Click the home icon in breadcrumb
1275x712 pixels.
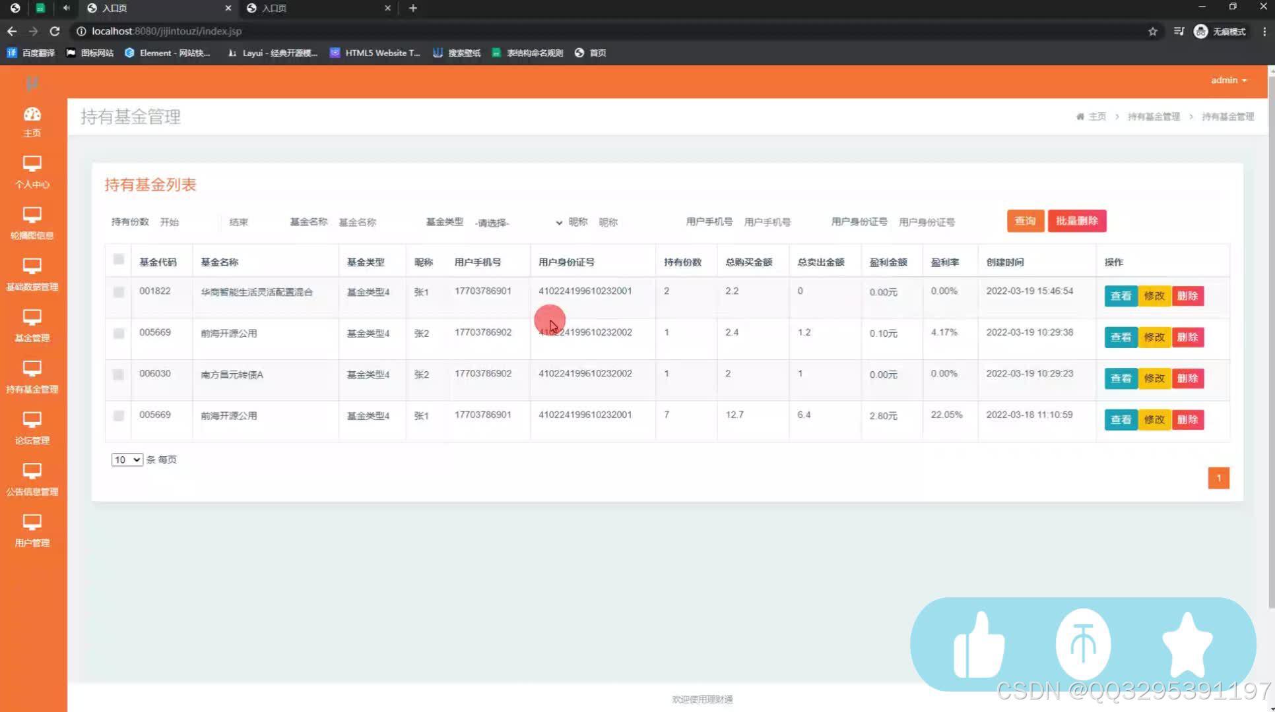(1080, 117)
